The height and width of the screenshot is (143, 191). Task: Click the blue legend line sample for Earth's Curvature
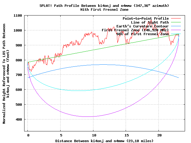176,26
